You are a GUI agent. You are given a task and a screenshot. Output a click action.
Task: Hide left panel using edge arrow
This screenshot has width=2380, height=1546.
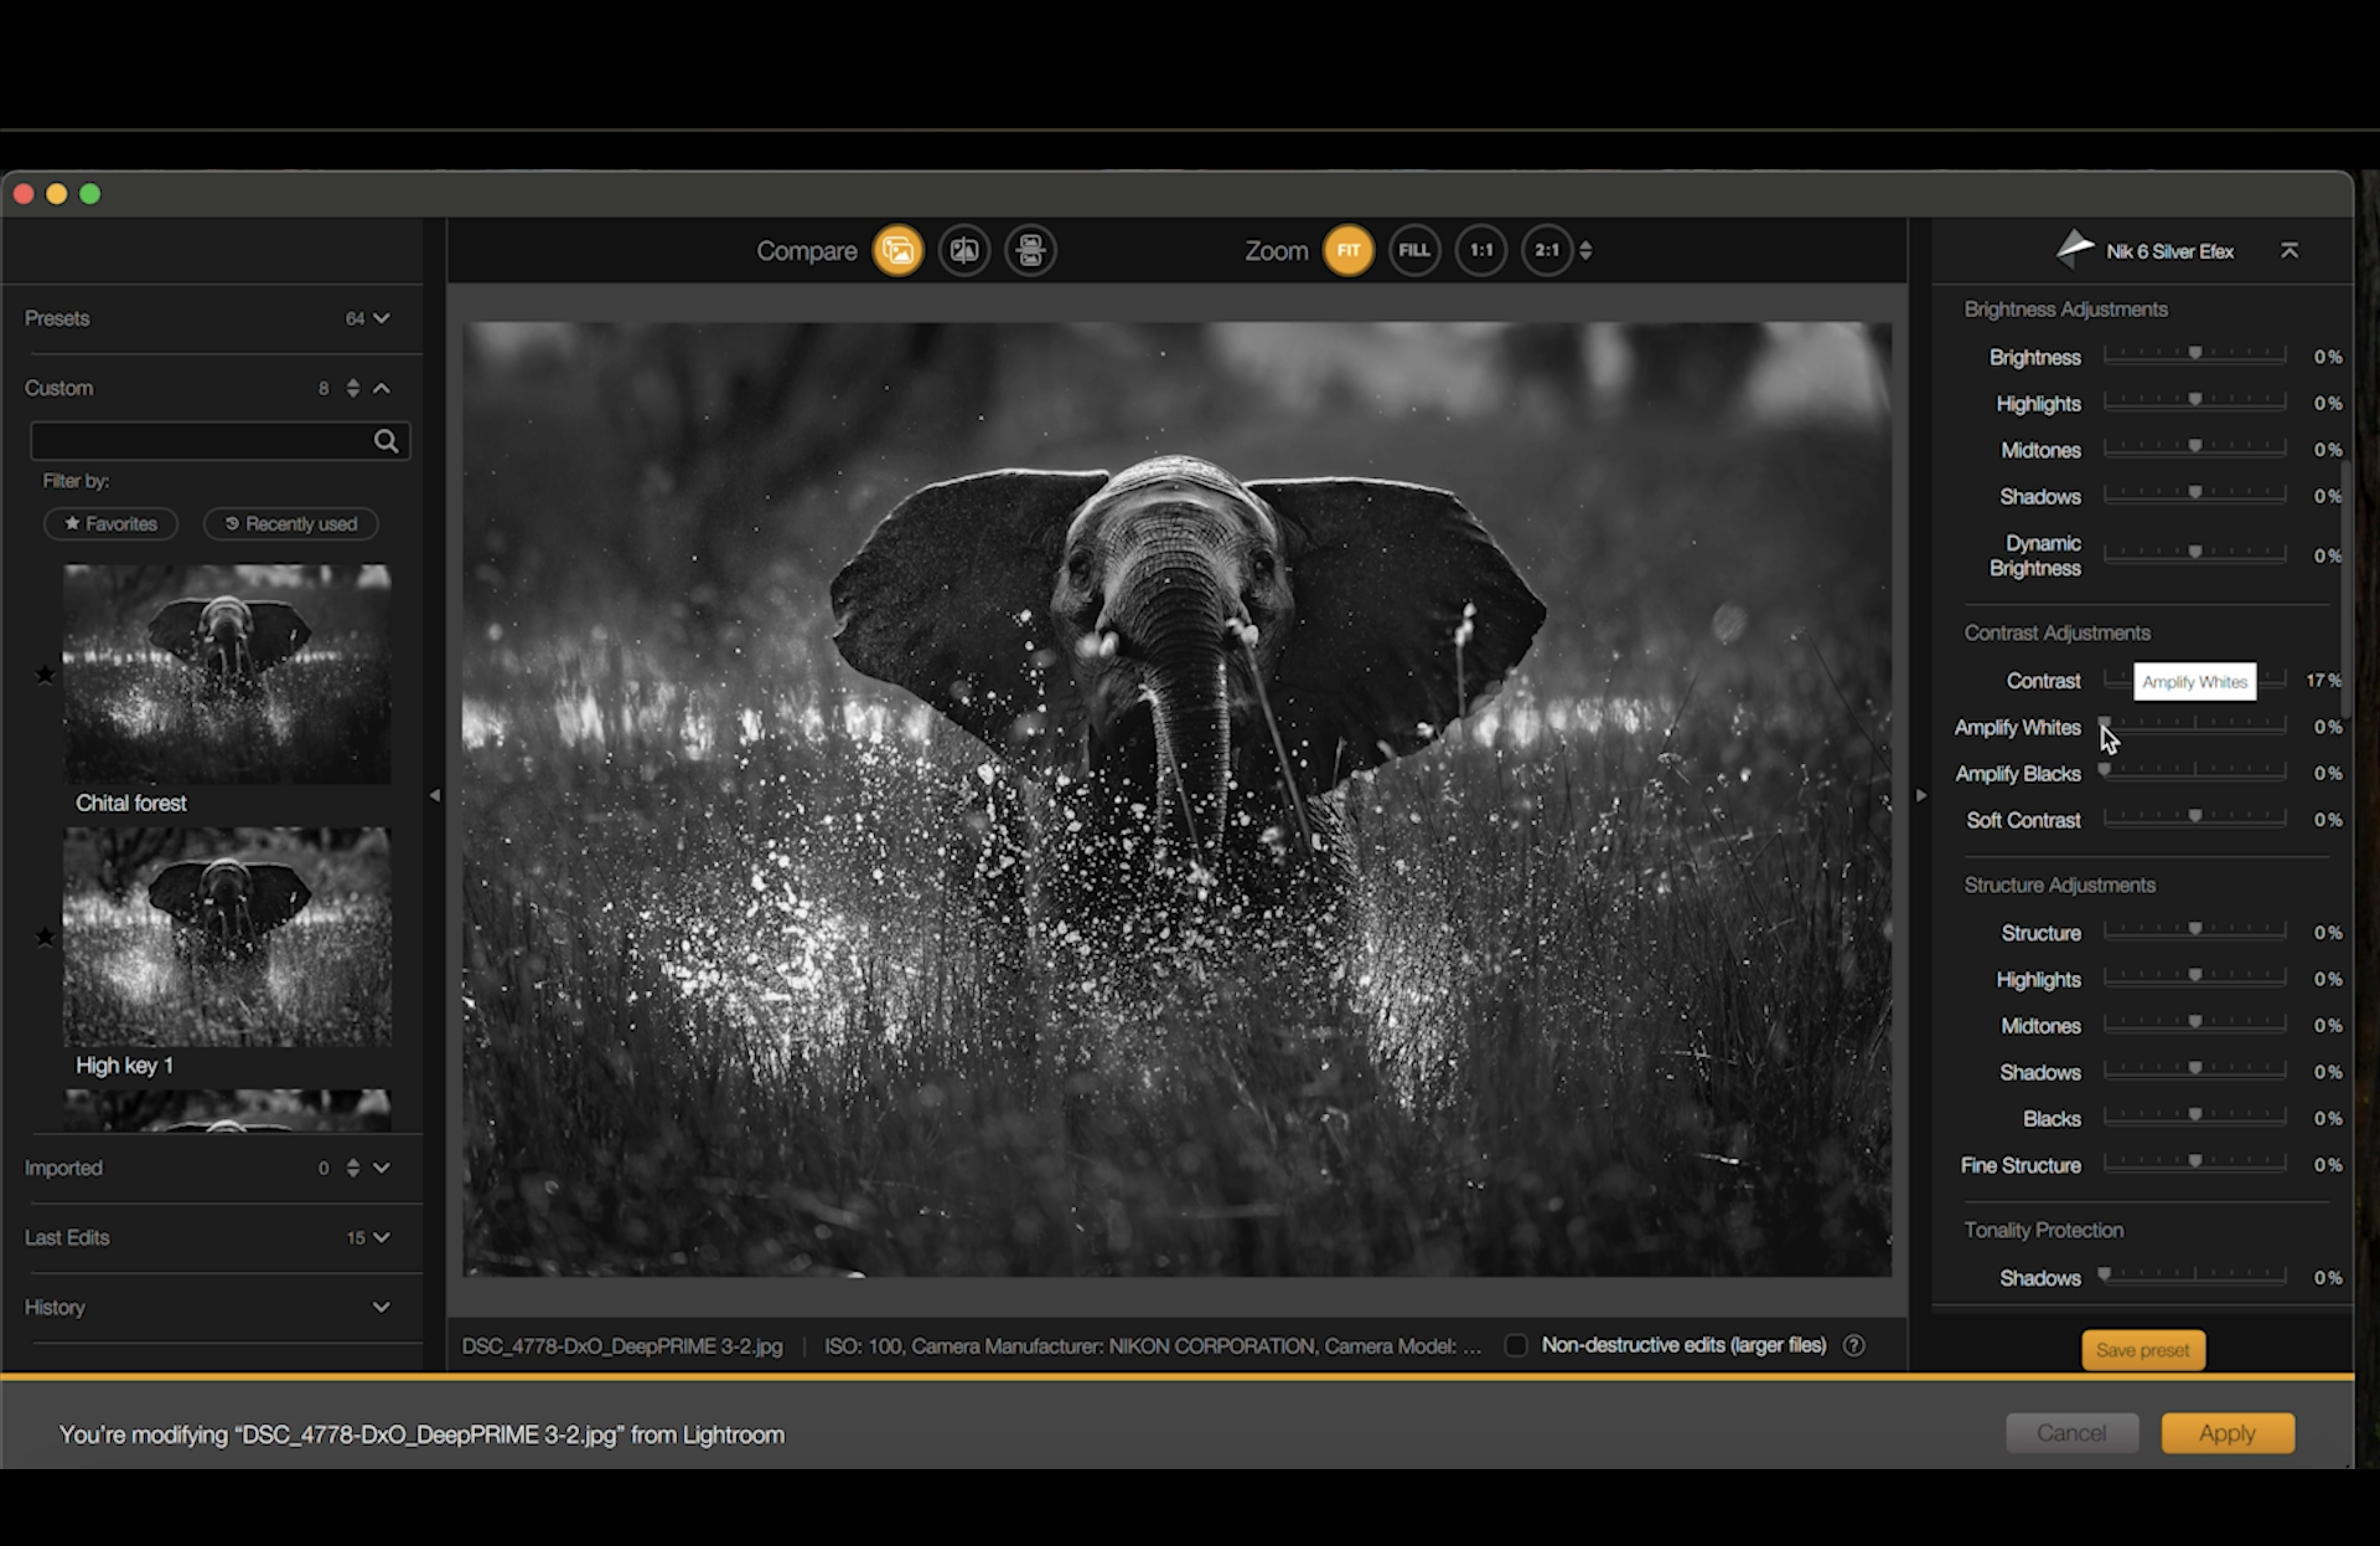(435, 796)
